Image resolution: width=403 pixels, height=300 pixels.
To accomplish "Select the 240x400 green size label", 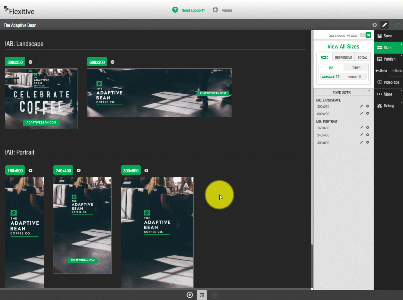I will coord(63,170).
